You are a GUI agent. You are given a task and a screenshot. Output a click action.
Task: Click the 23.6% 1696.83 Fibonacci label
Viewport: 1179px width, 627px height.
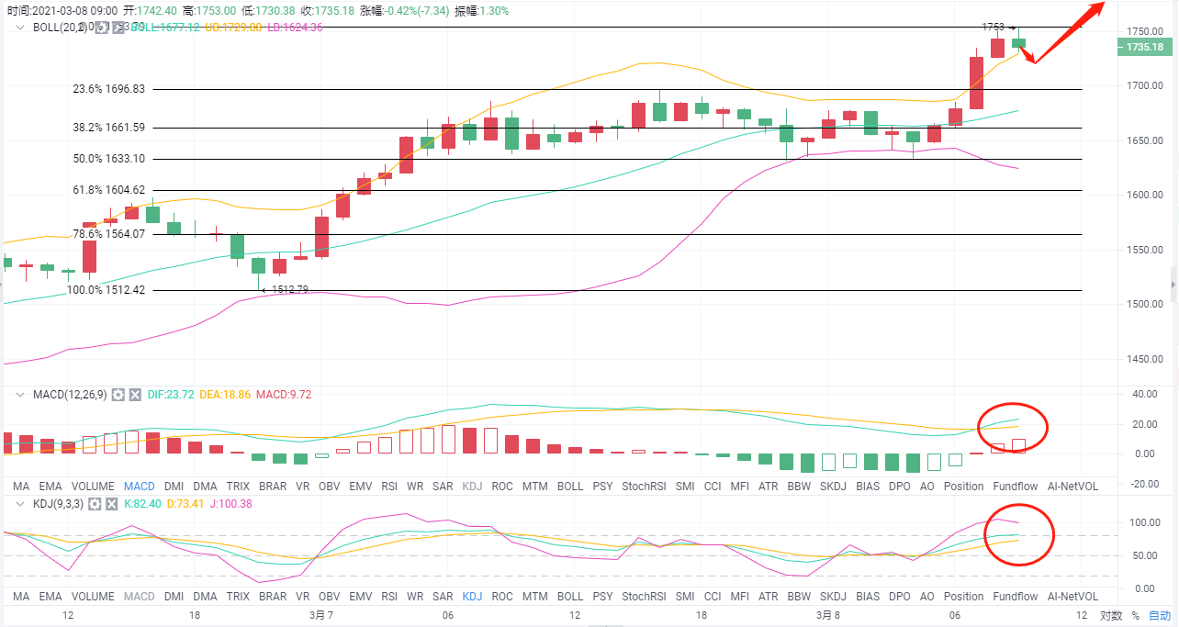[x=107, y=89]
